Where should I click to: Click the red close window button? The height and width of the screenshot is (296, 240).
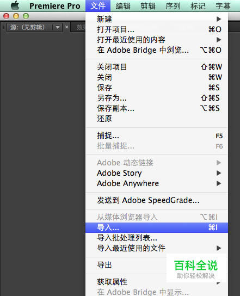click(6, 16)
